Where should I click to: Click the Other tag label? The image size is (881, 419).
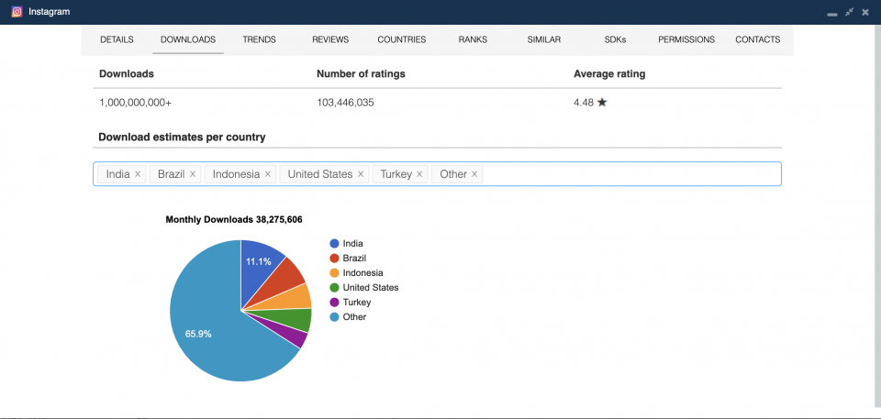click(453, 174)
